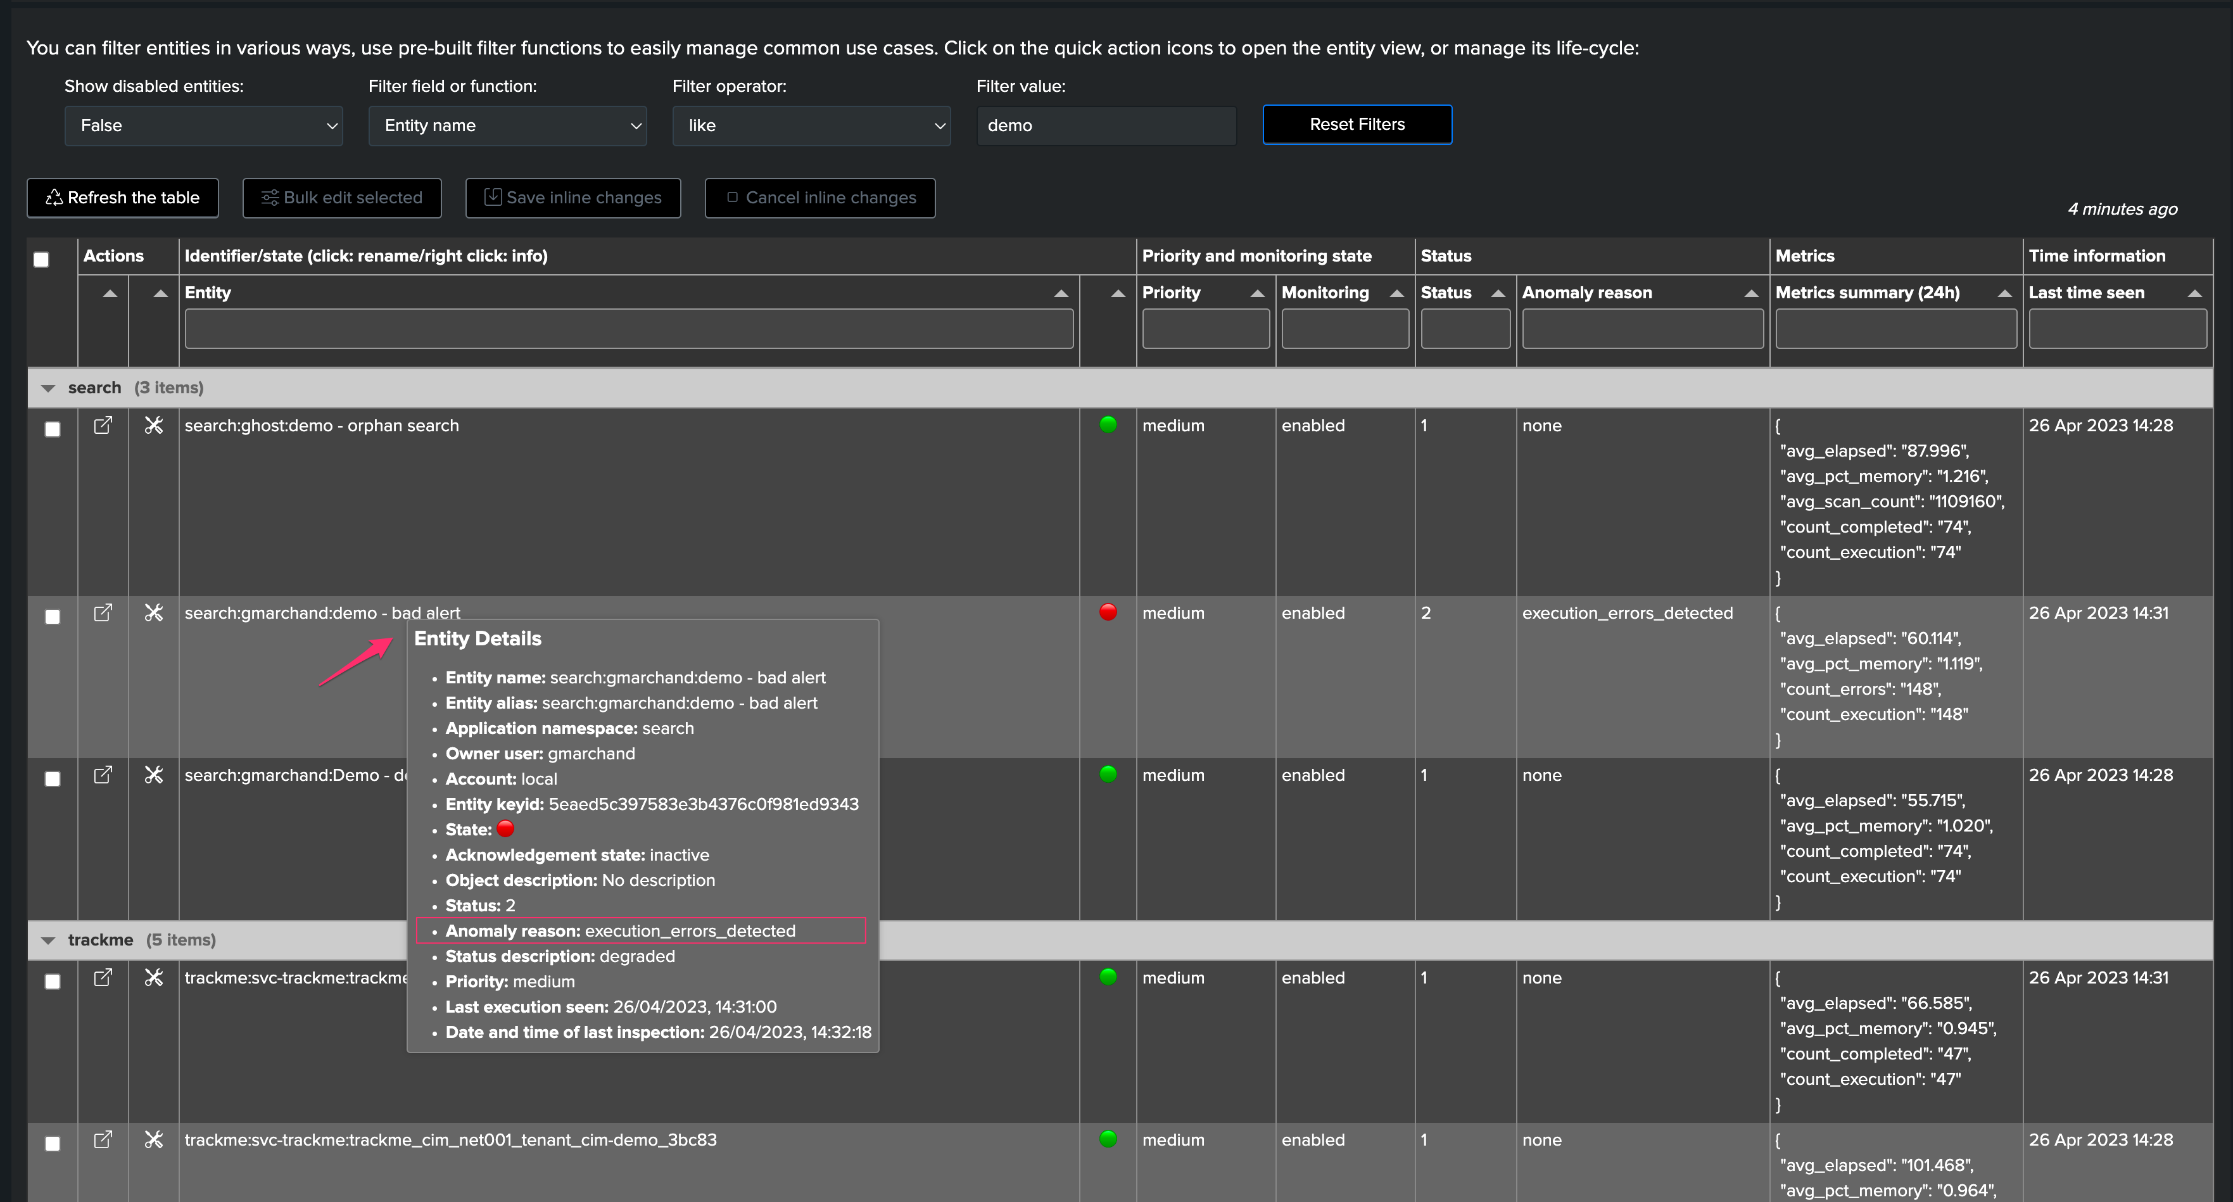Open Show disabled entities dropdown
The width and height of the screenshot is (2233, 1202).
204,125
